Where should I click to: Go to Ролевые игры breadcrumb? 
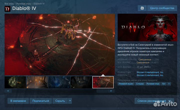(23, 4)
